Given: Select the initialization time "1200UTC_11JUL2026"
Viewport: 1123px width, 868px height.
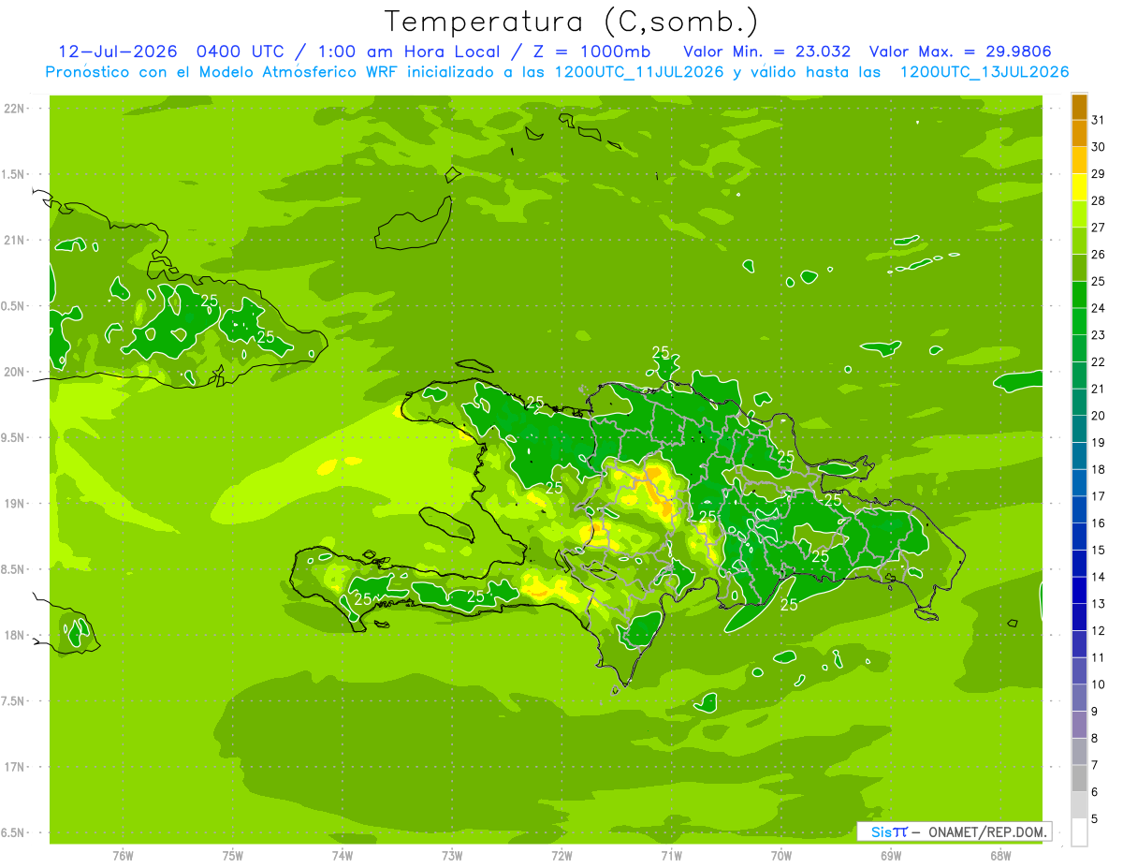Looking at the screenshot, I should click(639, 72).
